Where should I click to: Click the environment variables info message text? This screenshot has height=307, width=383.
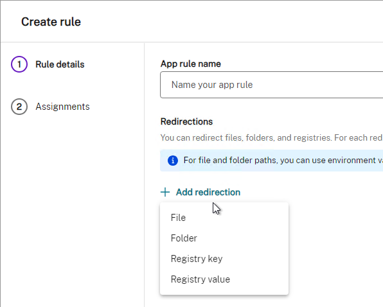point(283,161)
